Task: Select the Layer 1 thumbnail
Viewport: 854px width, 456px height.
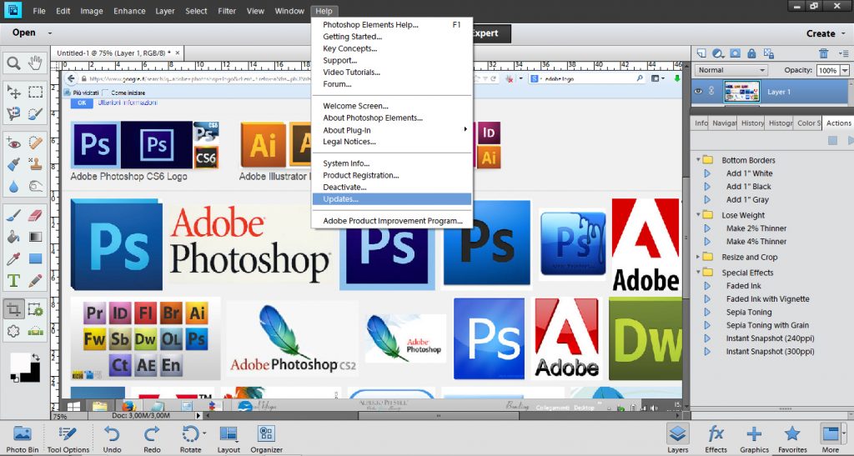Action: pyautogui.click(x=741, y=92)
